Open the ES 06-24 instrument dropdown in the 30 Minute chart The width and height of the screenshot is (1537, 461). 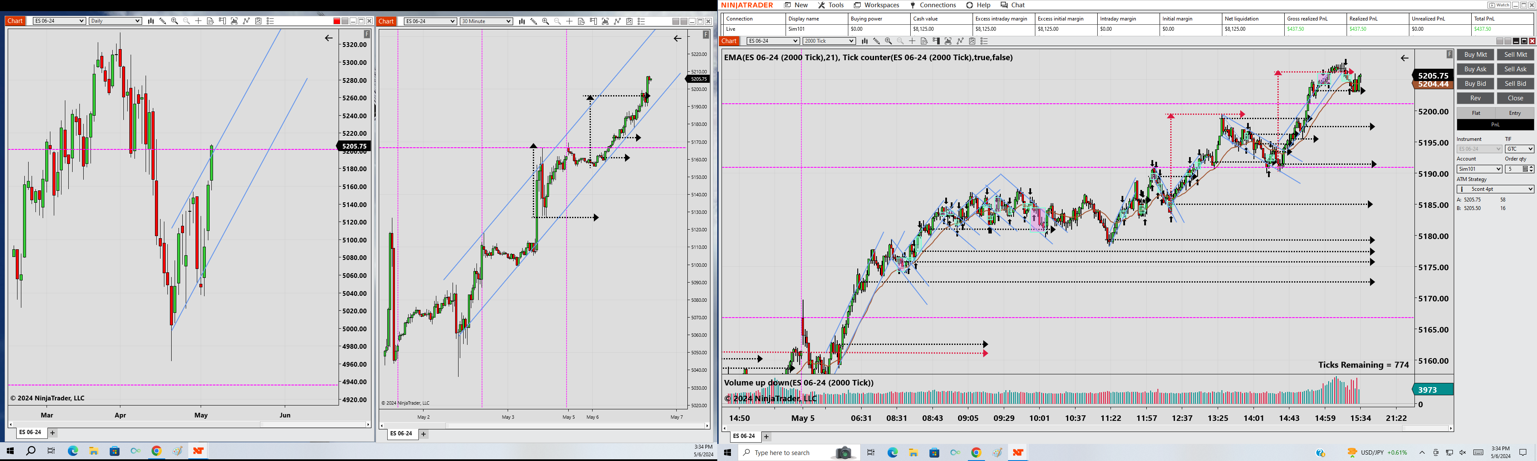click(430, 21)
